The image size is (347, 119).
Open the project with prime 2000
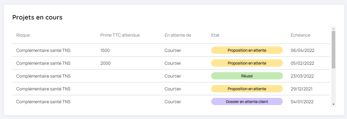pyautogui.click(x=106, y=63)
